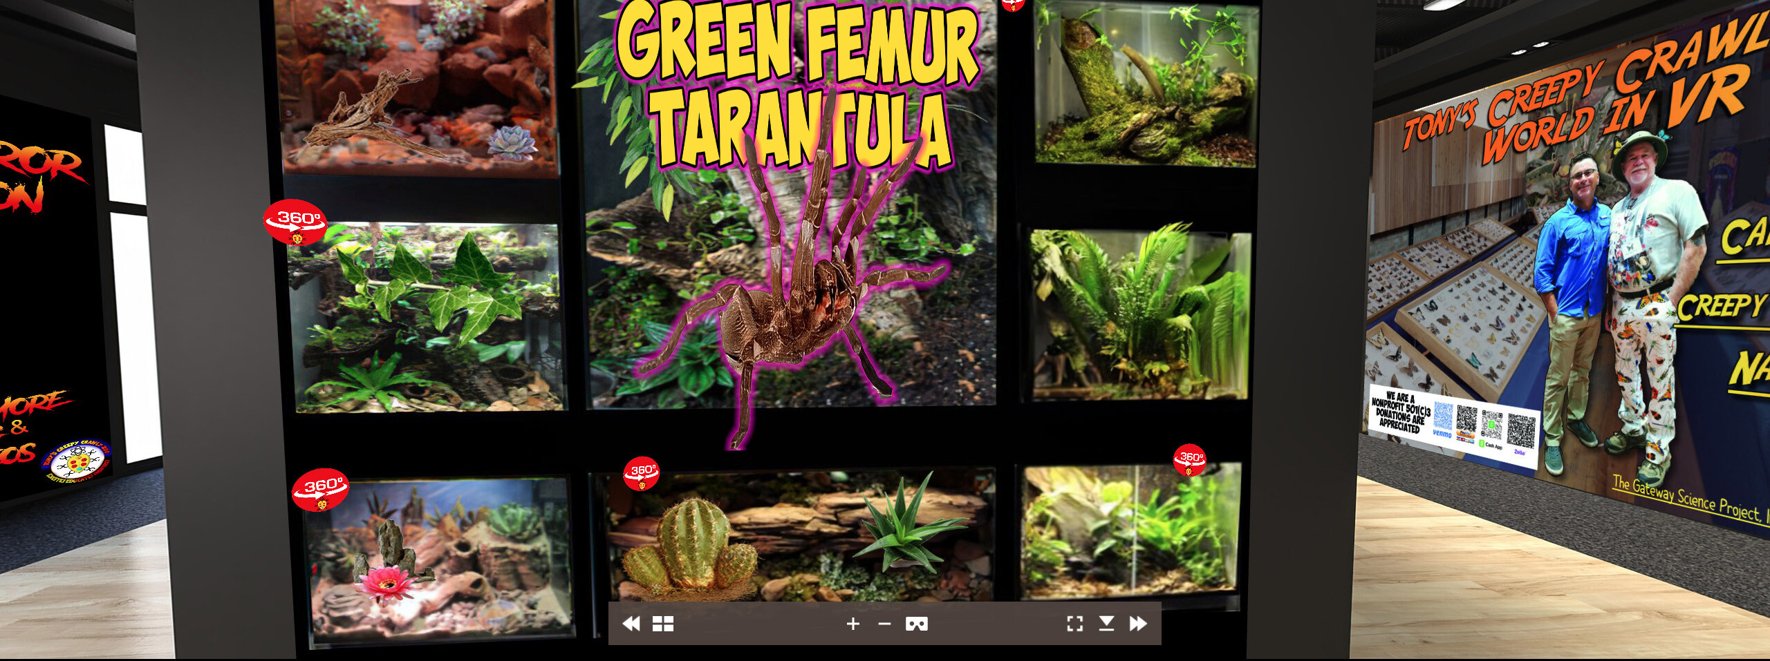This screenshot has width=1770, height=661.
Task: Zoom in using the plus icon
Action: pos(853,624)
